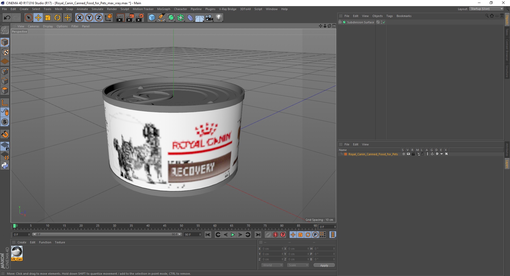
Task: Open the Python script icon
Action: tap(5, 166)
